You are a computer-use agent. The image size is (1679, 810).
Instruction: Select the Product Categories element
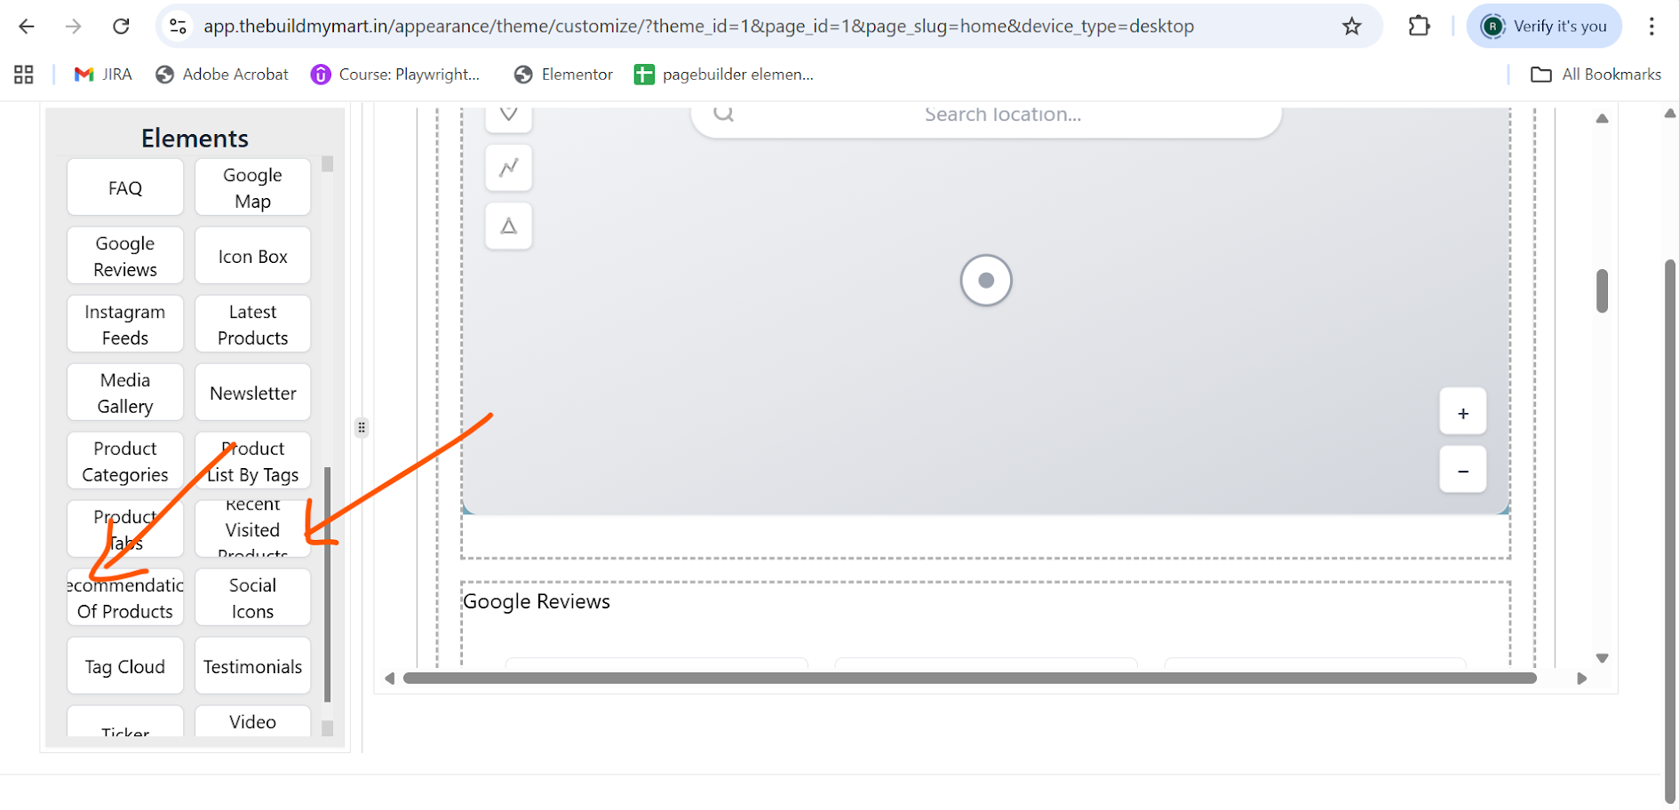125,461
